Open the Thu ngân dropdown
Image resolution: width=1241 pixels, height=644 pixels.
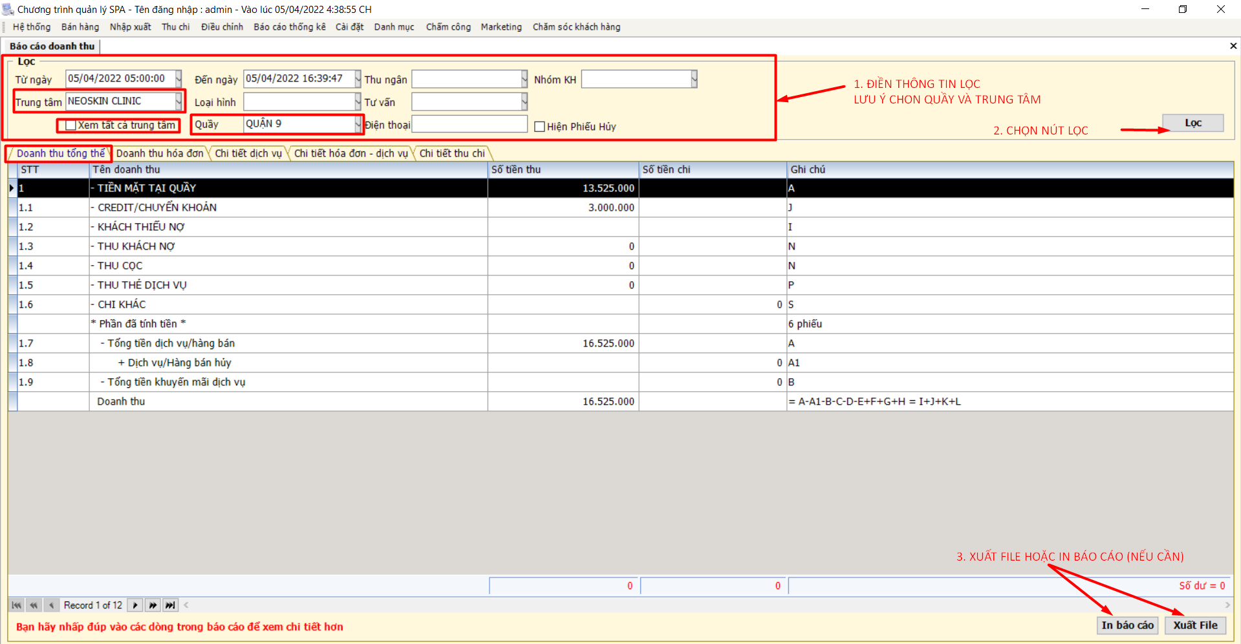click(x=524, y=80)
